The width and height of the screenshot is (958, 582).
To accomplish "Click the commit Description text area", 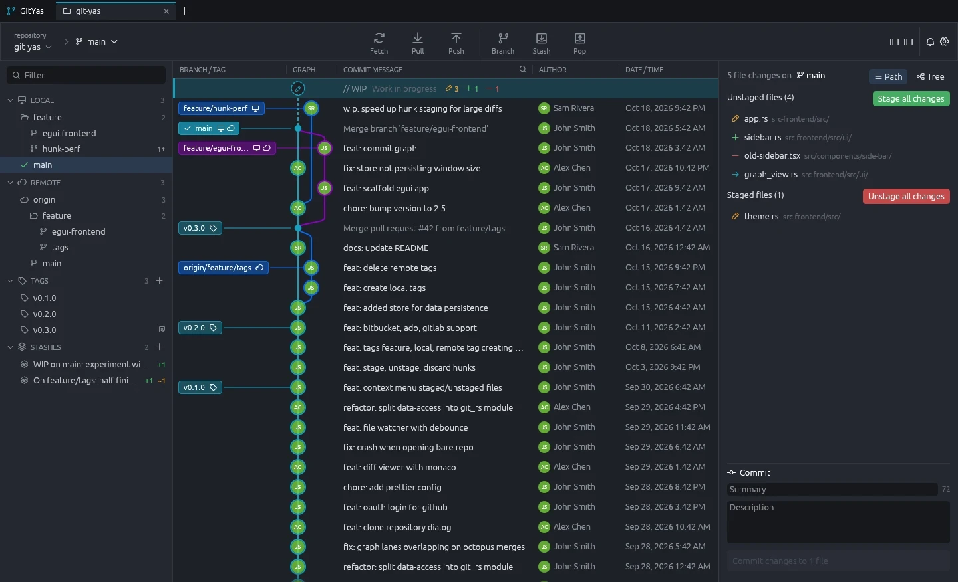I will coord(838,522).
